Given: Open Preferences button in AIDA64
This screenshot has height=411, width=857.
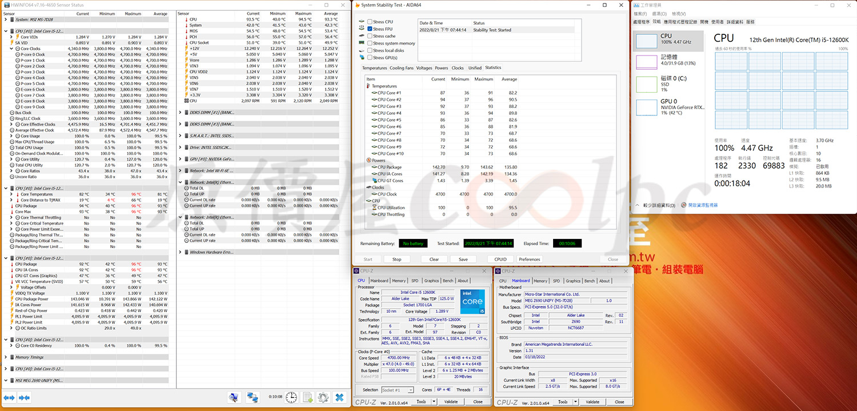Looking at the screenshot, I should [x=530, y=260].
